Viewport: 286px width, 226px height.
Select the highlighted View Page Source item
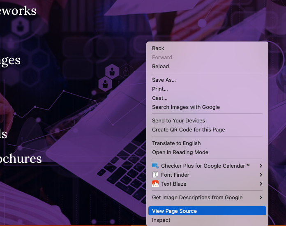click(x=174, y=211)
